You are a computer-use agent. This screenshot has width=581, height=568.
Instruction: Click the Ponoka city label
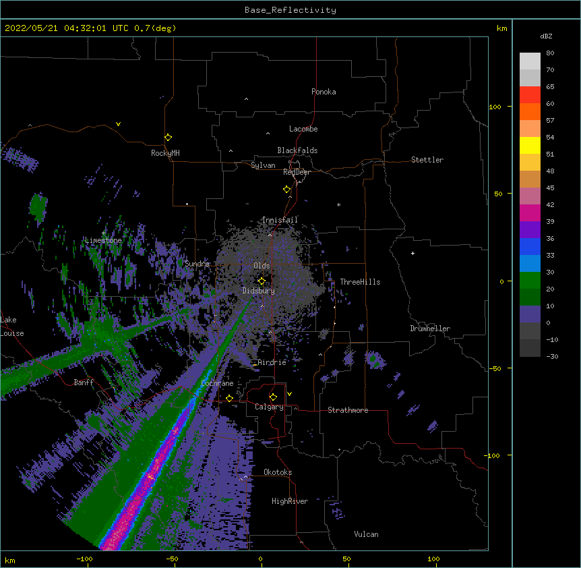(324, 92)
